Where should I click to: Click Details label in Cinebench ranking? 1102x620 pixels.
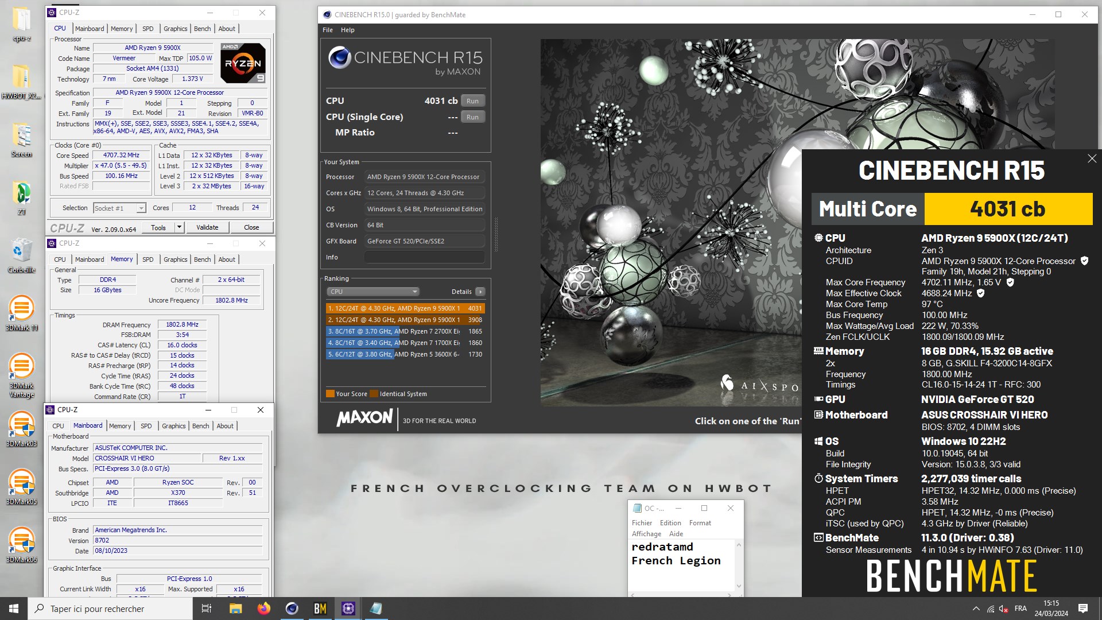point(461,292)
